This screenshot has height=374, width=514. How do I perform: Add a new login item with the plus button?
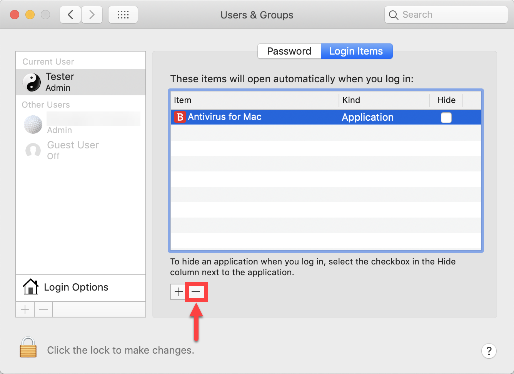pyautogui.click(x=178, y=292)
